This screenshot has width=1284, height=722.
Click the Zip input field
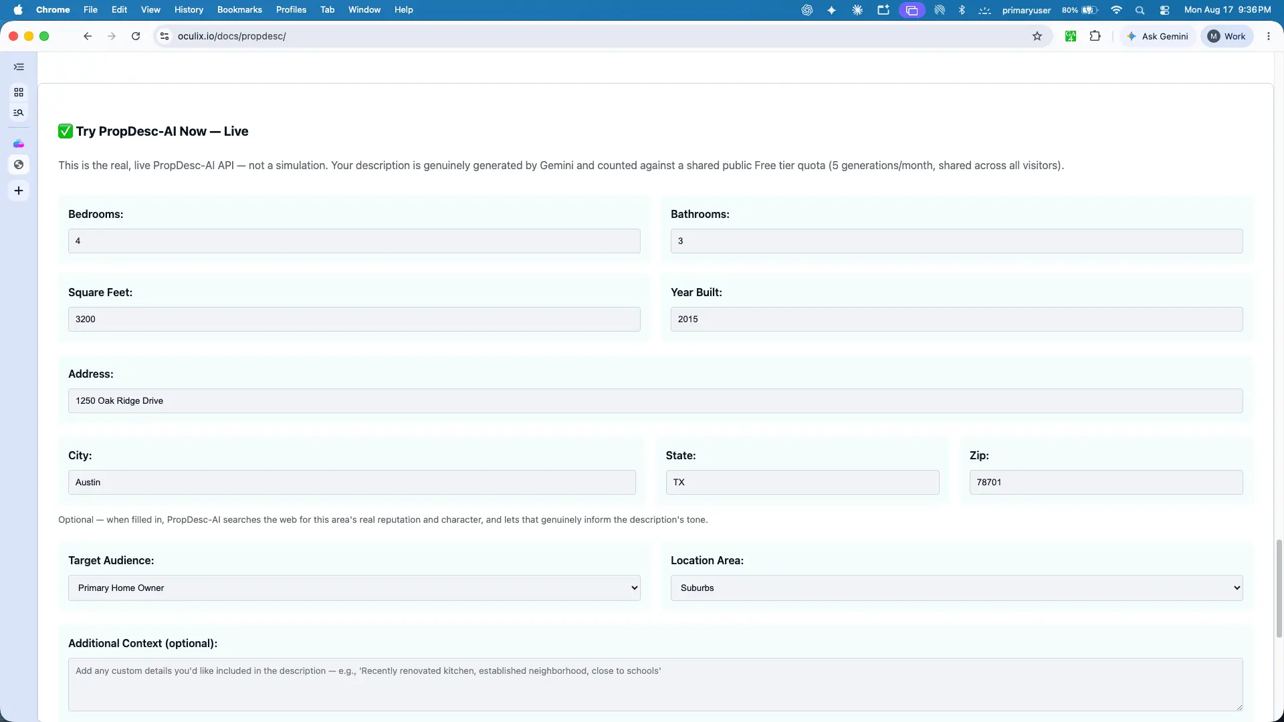1106,483
